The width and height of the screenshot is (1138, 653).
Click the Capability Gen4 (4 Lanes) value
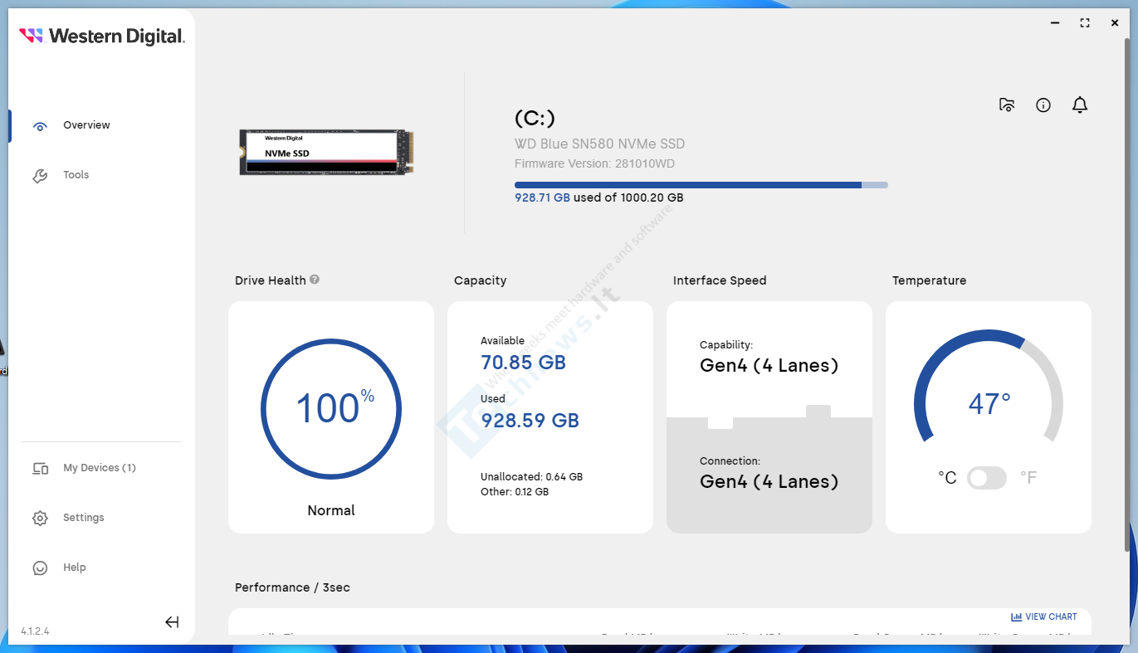pos(769,366)
